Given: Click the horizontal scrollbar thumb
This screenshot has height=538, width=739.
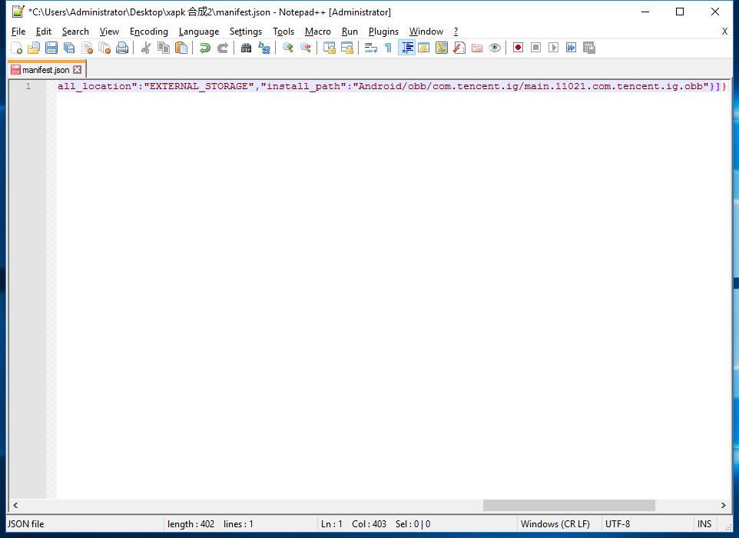Looking at the screenshot, I should click(x=569, y=505).
